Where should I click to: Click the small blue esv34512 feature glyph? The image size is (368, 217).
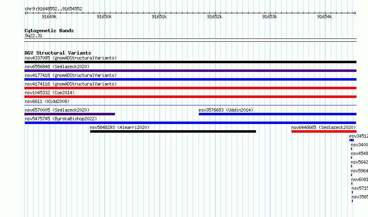coord(351,140)
